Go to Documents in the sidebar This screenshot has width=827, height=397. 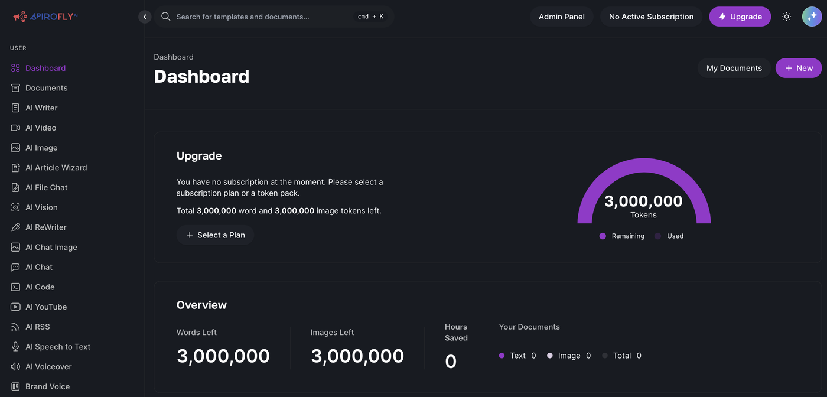click(x=46, y=88)
